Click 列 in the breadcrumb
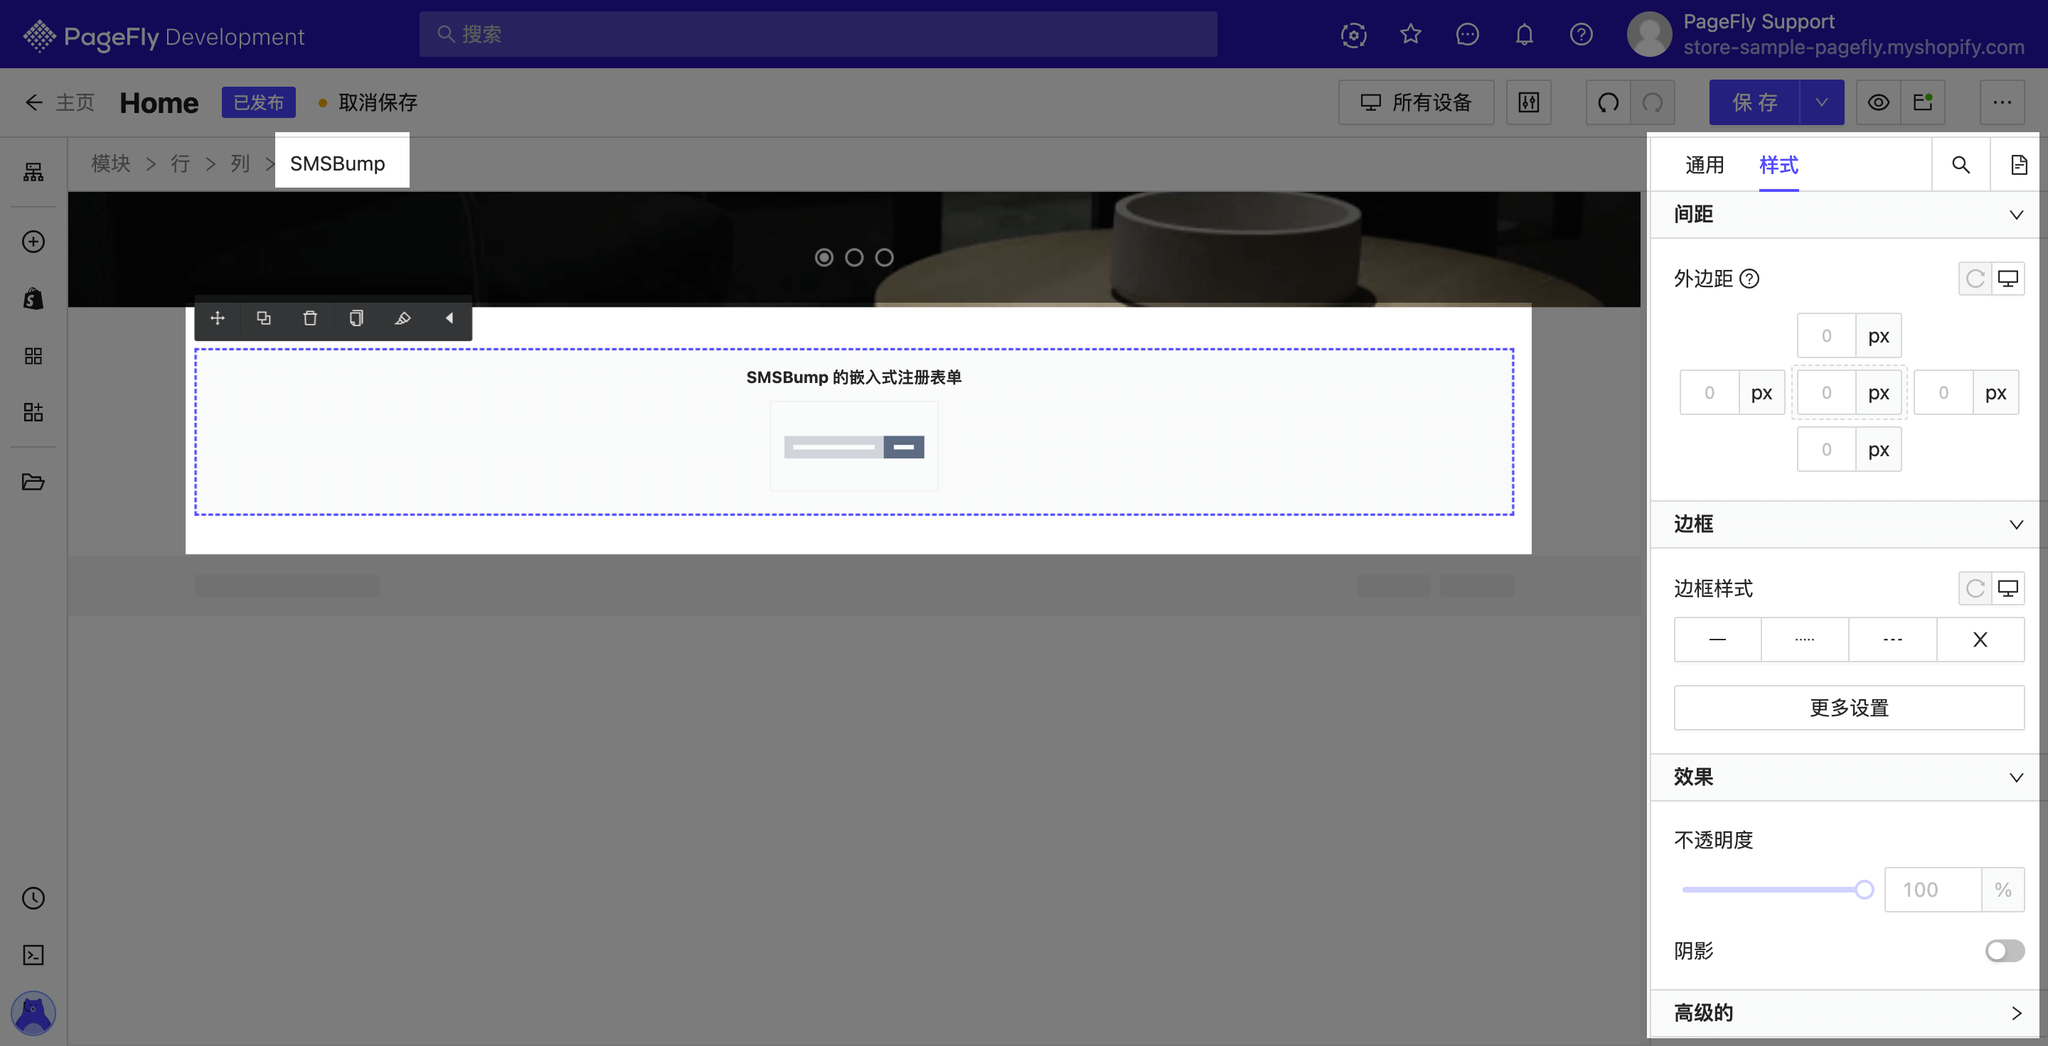 tap(240, 163)
